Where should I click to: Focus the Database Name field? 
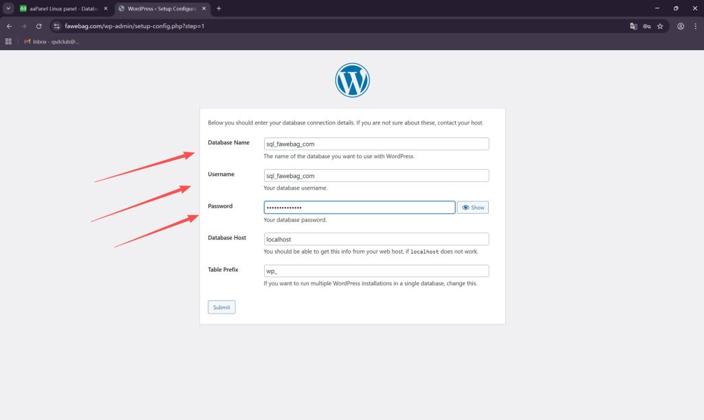376,144
